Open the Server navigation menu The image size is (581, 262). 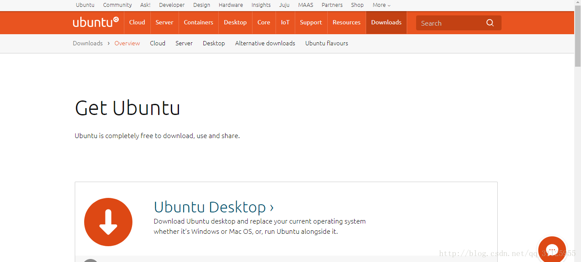pos(164,22)
